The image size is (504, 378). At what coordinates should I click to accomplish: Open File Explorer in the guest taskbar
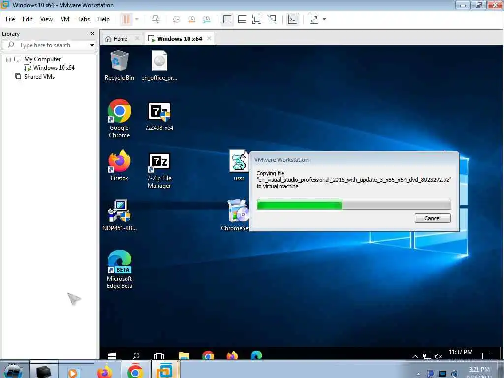click(184, 356)
